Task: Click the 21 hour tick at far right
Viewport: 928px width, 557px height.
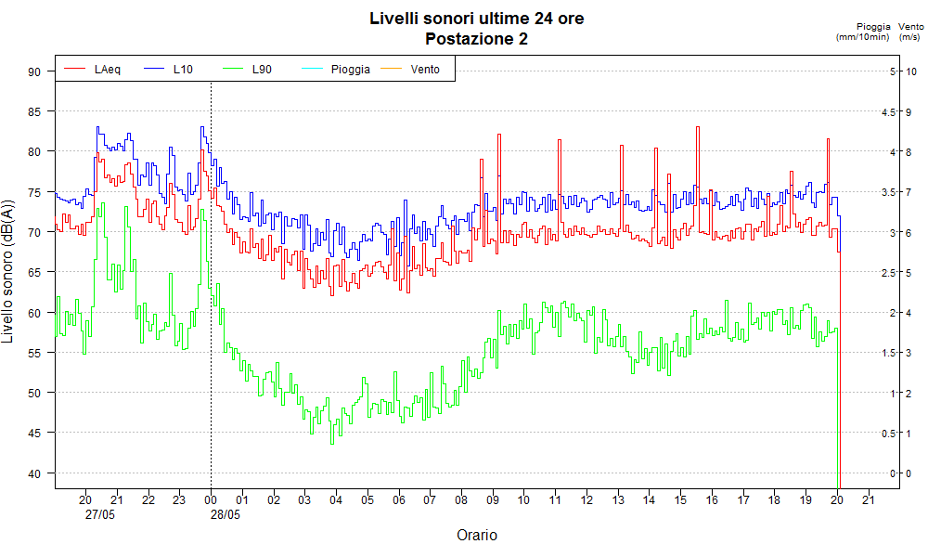Action: click(x=869, y=500)
